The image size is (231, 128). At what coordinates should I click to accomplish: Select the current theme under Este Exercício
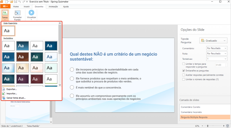tap(8, 31)
